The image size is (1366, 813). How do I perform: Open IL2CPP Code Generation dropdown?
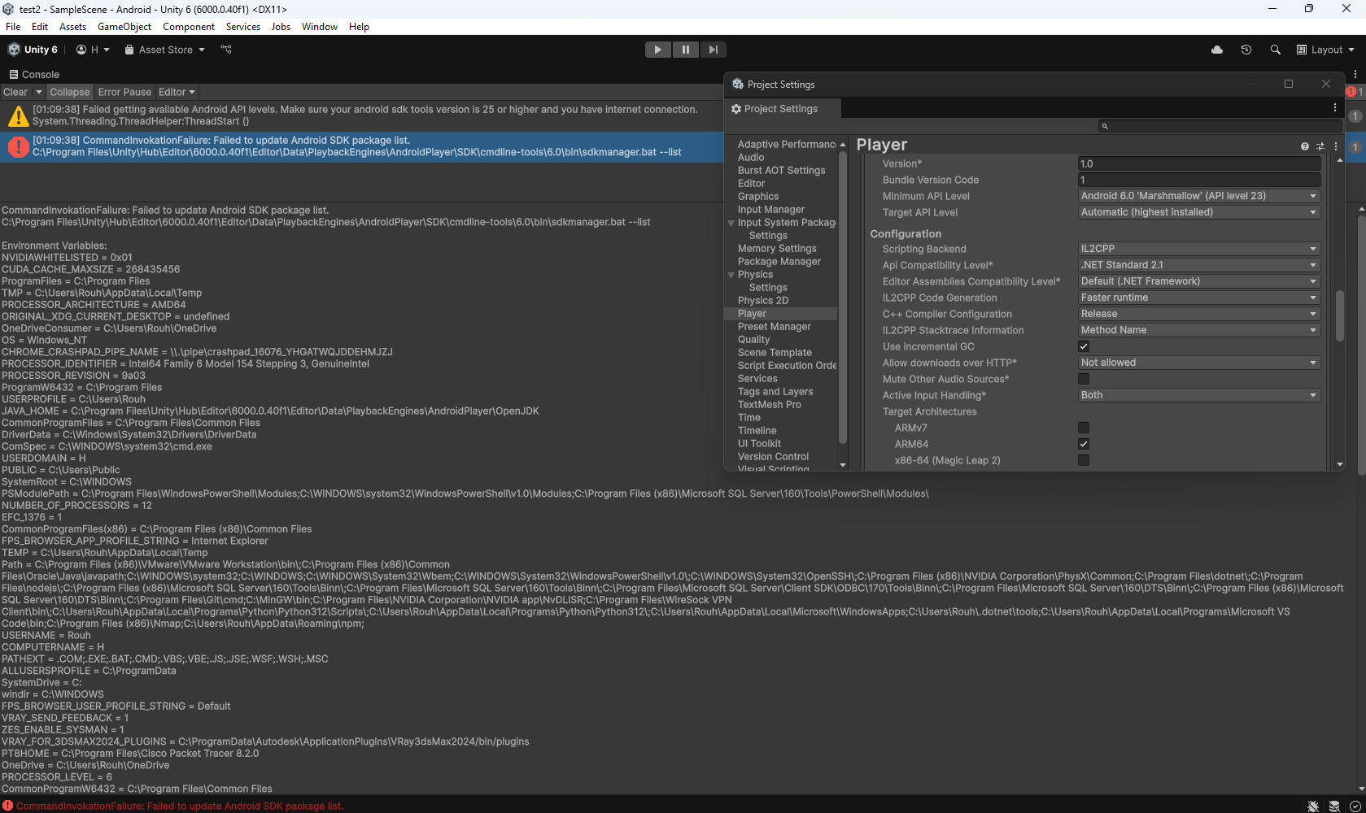coord(1198,298)
